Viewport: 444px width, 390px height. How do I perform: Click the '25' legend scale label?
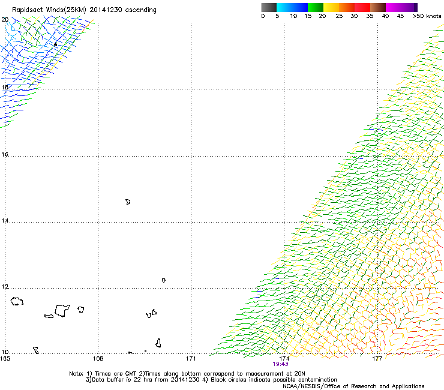[x=339, y=16]
